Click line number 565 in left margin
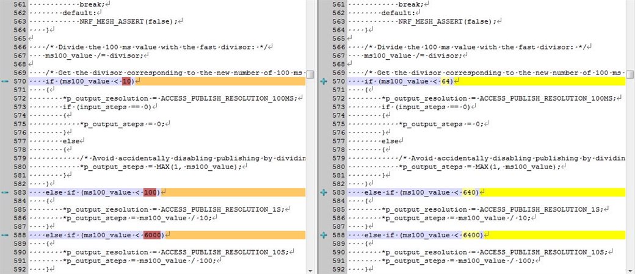 (20, 38)
